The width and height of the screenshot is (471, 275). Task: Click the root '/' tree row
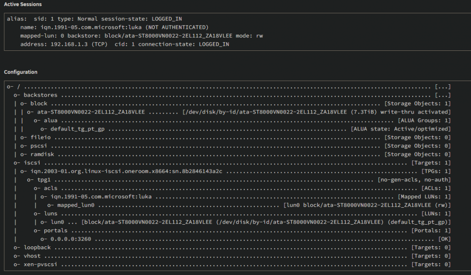pyautogui.click(x=229, y=87)
